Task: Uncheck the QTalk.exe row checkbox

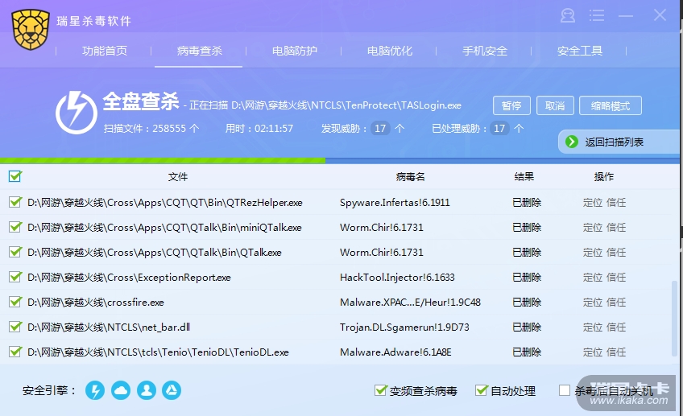Action: 15,252
